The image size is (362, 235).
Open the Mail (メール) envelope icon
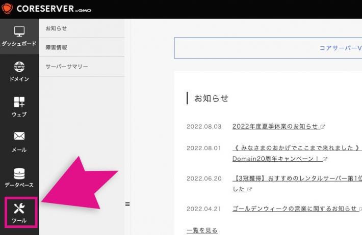point(19,137)
